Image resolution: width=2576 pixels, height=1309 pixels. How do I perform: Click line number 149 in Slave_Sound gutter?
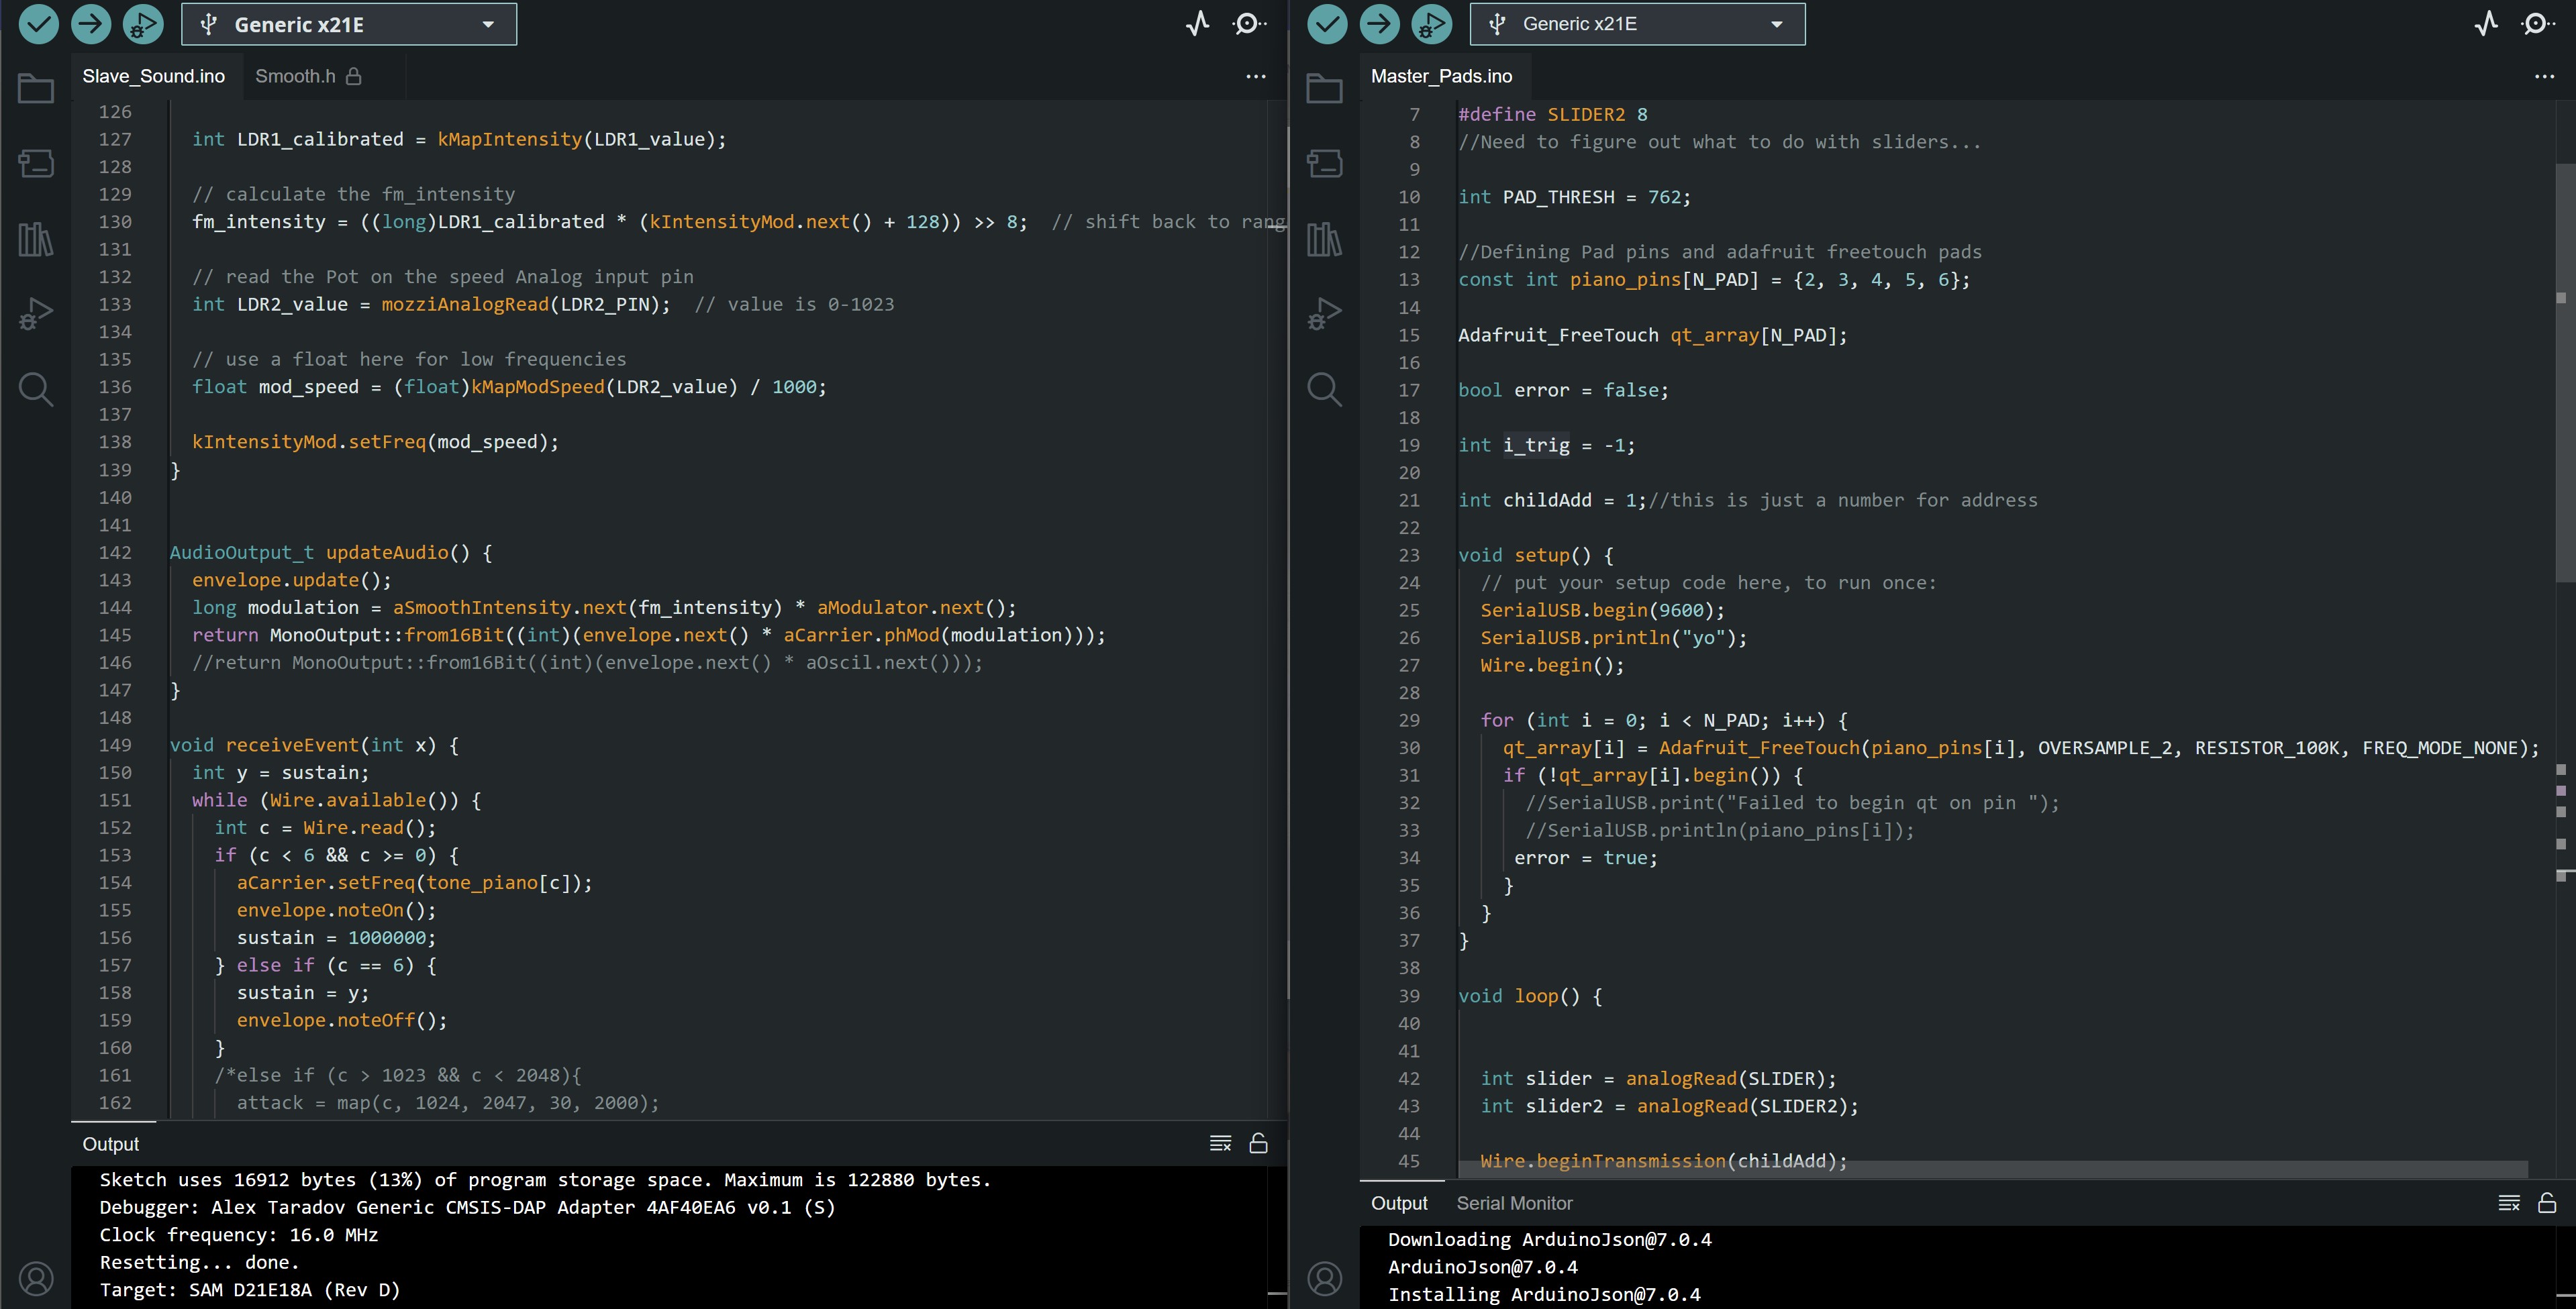click(115, 745)
